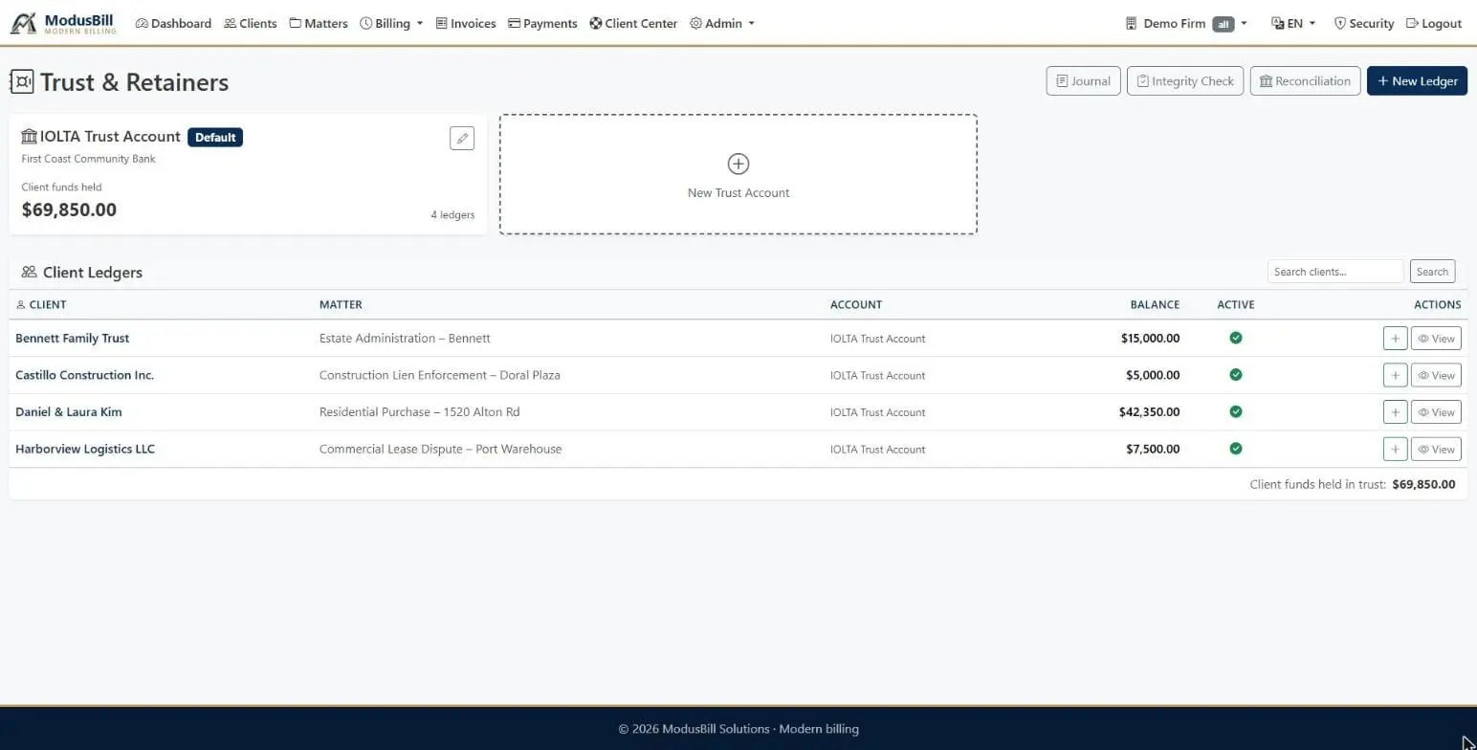Open the Clients page
1477x750 pixels.
(x=251, y=23)
